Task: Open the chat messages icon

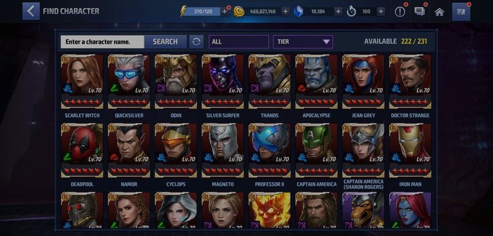Action: pos(419,12)
